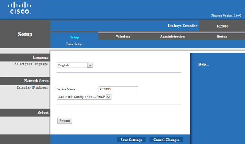Click the Select your language label
The image size is (245, 144).
31,64
